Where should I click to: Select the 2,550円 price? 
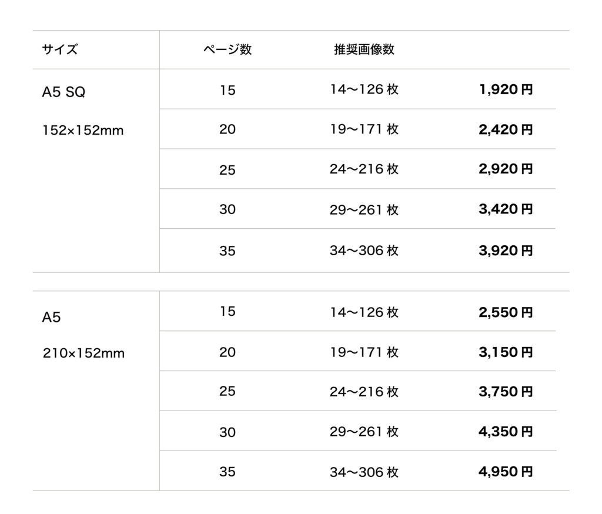pyautogui.click(x=506, y=312)
